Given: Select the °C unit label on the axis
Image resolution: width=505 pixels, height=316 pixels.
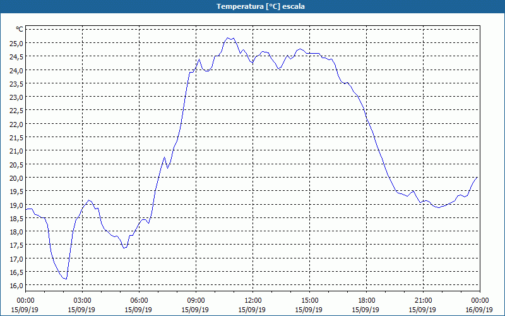Looking at the screenshot, I should click(20, 29).
